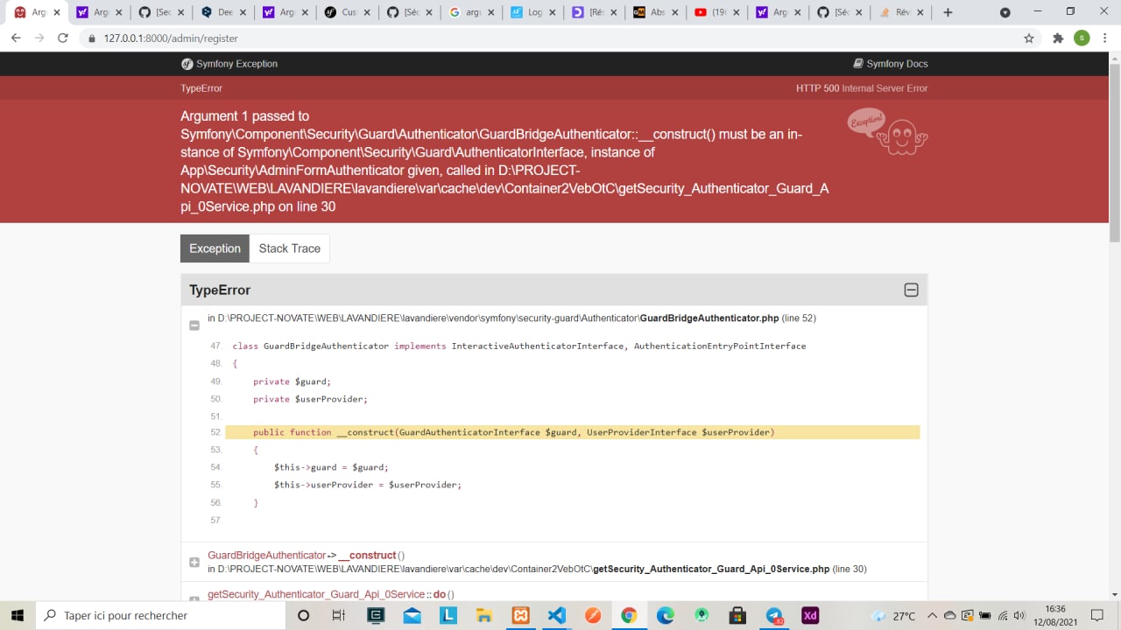Viewport: 1121px width, 630px height.
Task: Open Google Chrome taskbar icon
Action: coord(629,615)
